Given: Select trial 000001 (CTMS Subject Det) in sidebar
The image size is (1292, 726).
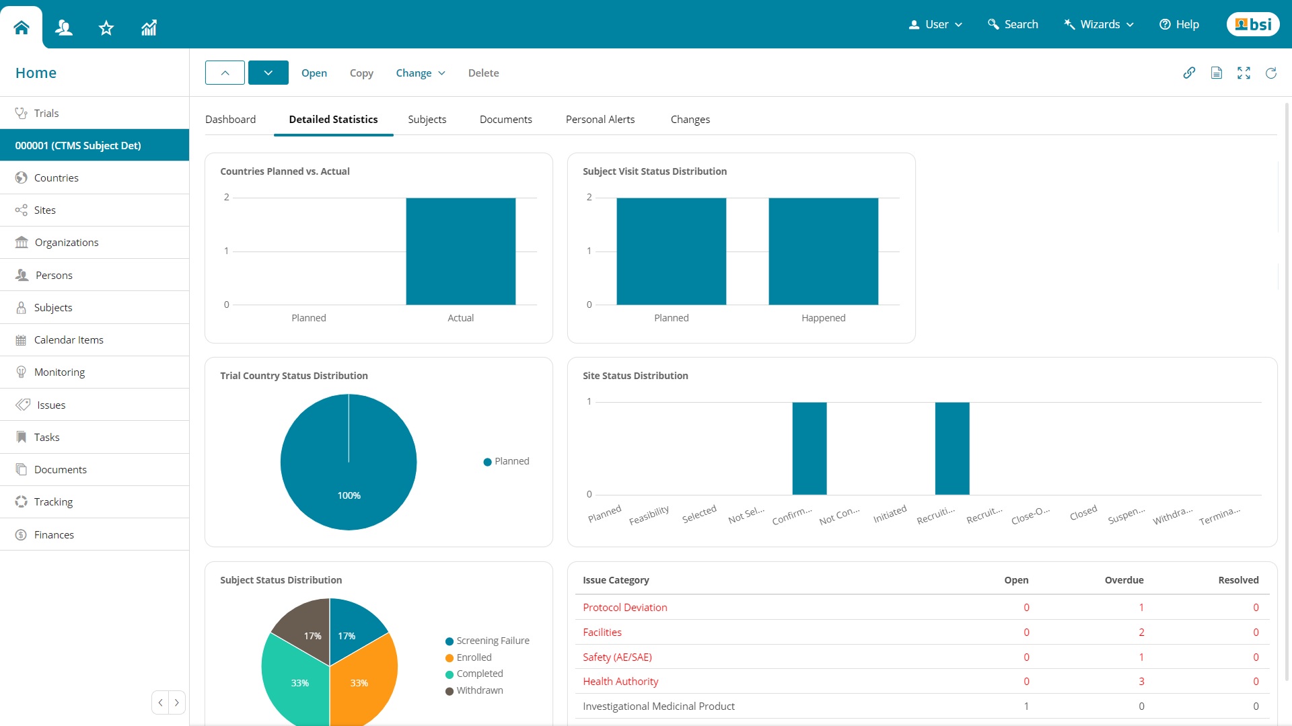Looking at the screenshot, I should point(78,145).
